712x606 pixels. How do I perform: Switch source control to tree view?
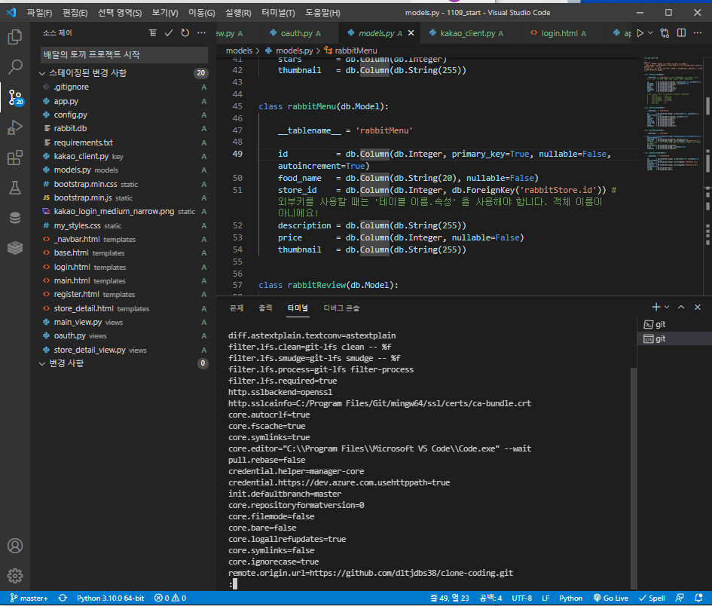click(x=152, y=32)
